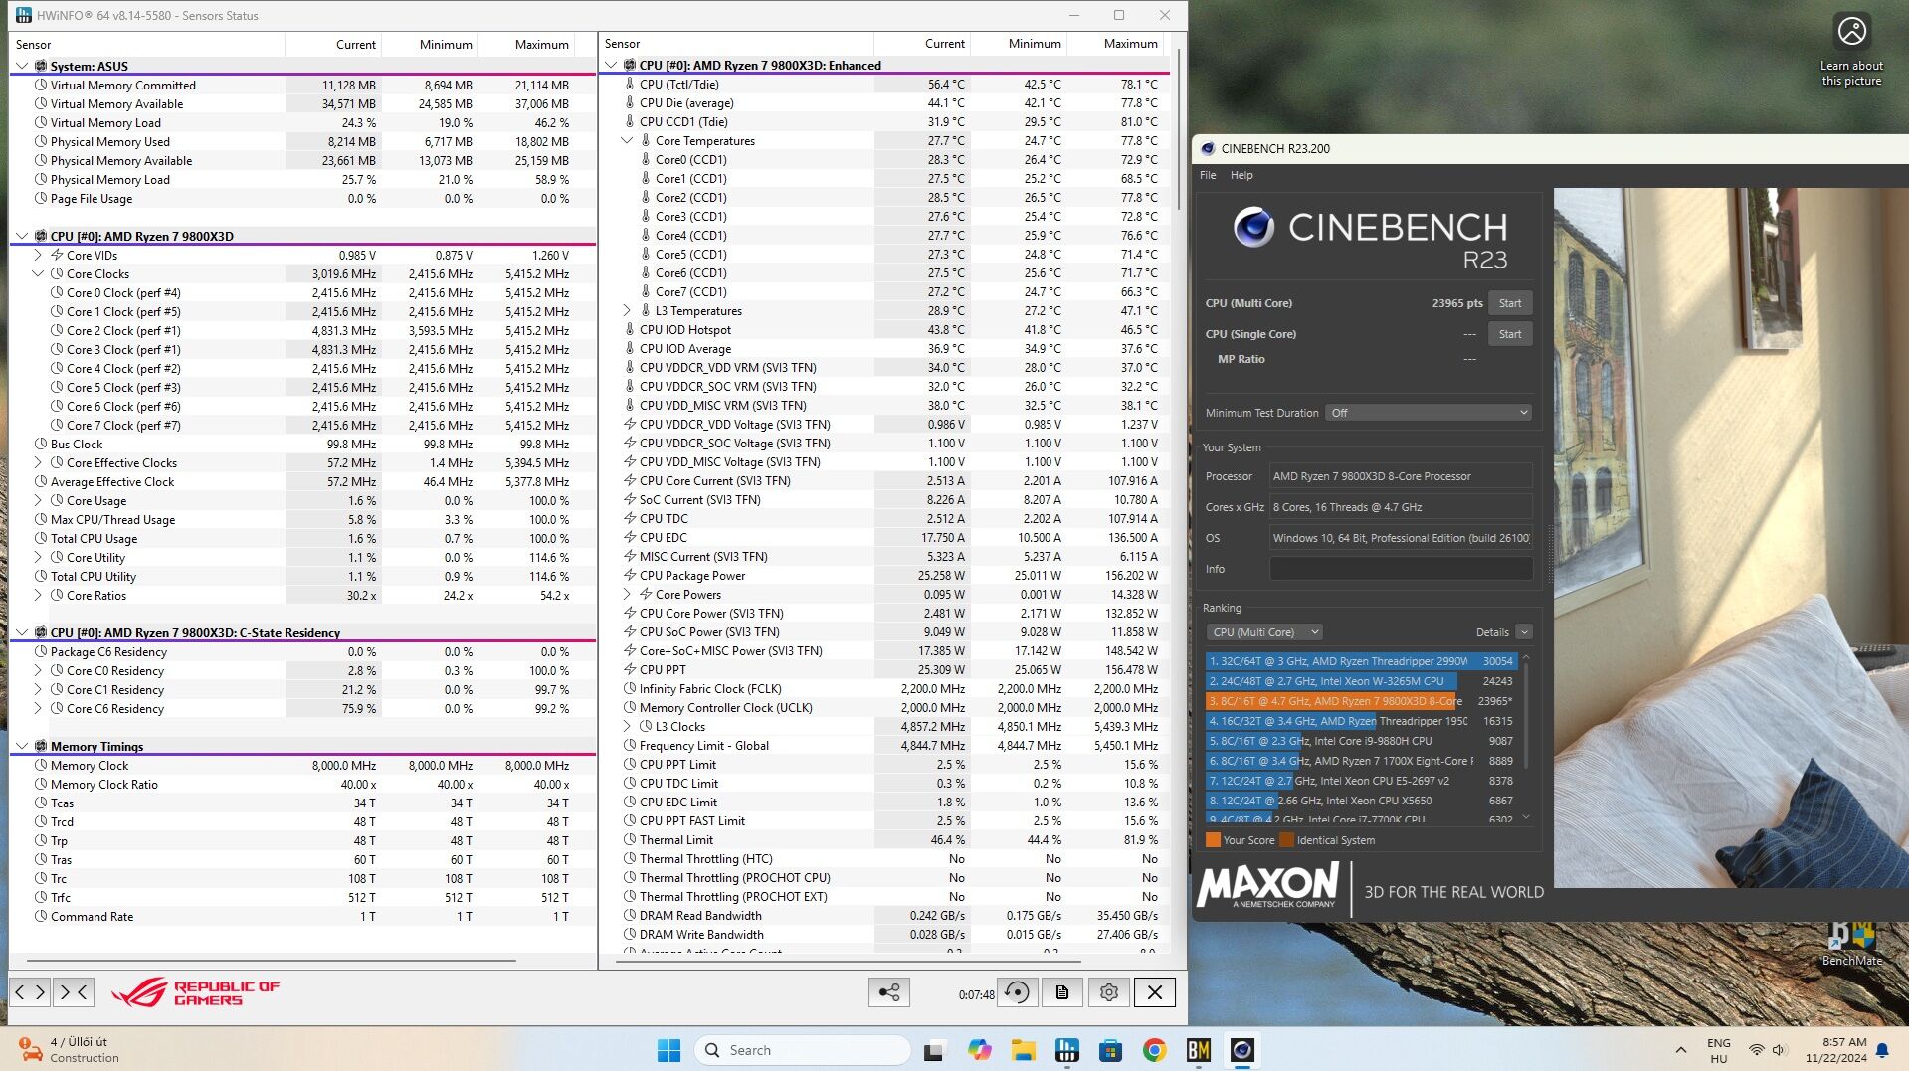The width and height of the screenshot is (1909, 1071).
Task: Select the CPU Package Power row
Action: pos(885,575)
